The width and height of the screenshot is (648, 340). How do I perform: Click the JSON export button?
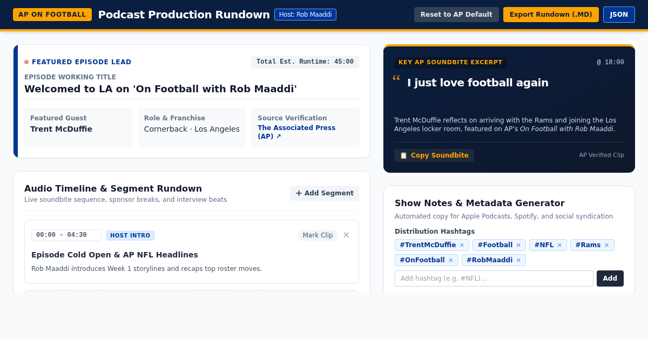click(619, 15)
